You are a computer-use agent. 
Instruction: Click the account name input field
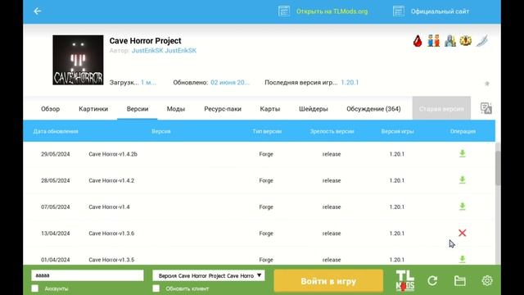click(88, 275)
